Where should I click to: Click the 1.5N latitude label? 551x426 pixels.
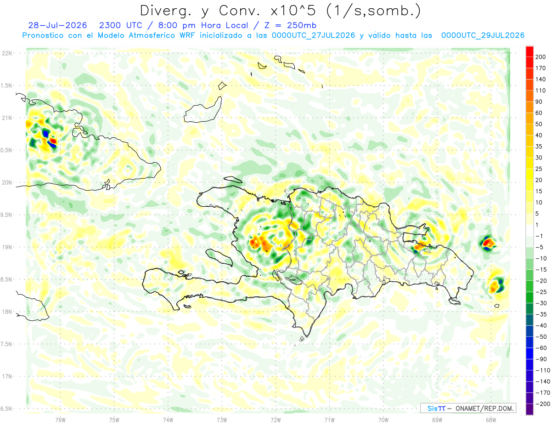click(7, 85)
